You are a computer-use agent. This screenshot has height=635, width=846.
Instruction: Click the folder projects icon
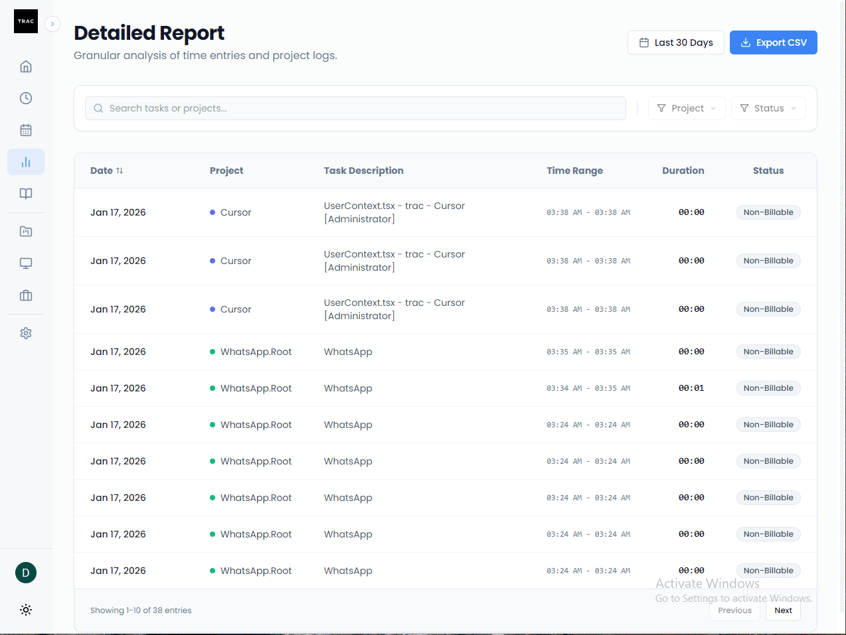tap(26, 232)
